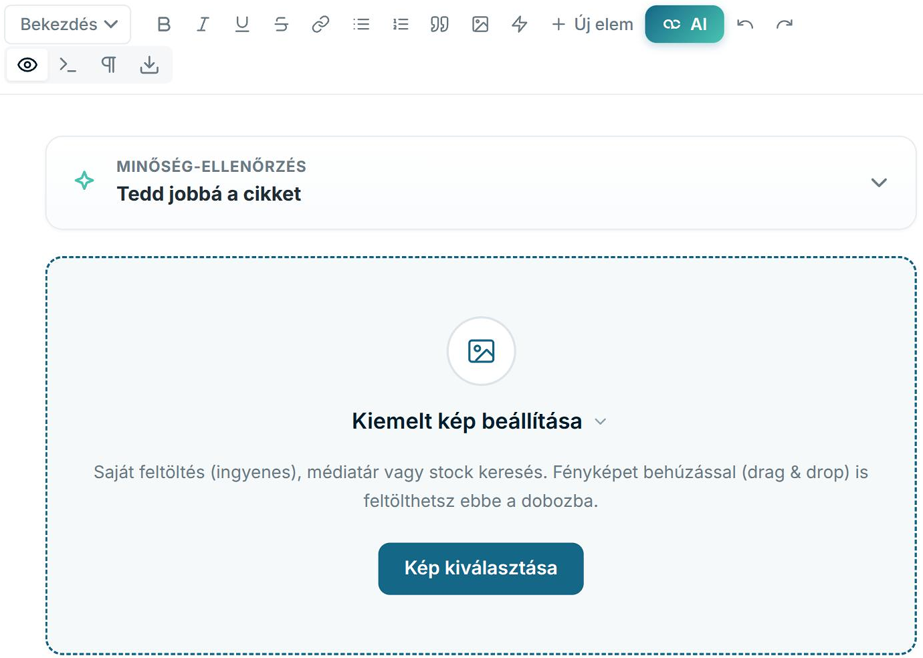Screen dimensions: 923x658
Task: Insert an image from toolbar
Action: (480, 24)
